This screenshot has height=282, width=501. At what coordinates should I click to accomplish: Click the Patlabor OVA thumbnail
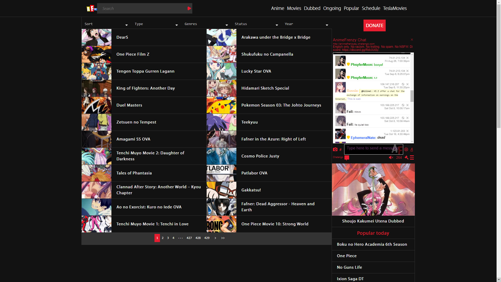click(222, 173)
